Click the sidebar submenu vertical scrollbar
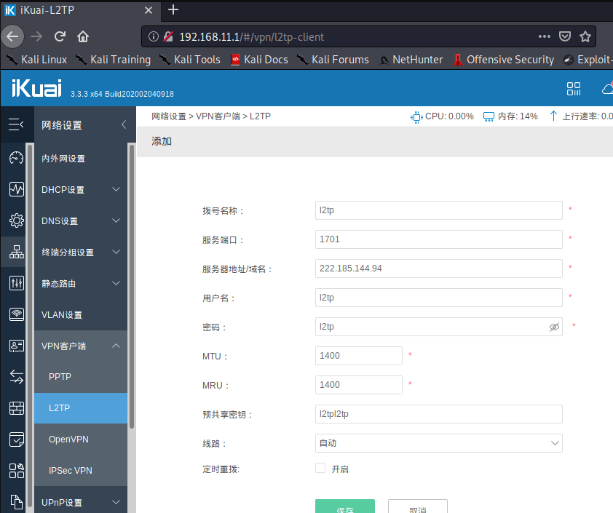This screenshot has width=613, height=513. pos(132,287)
